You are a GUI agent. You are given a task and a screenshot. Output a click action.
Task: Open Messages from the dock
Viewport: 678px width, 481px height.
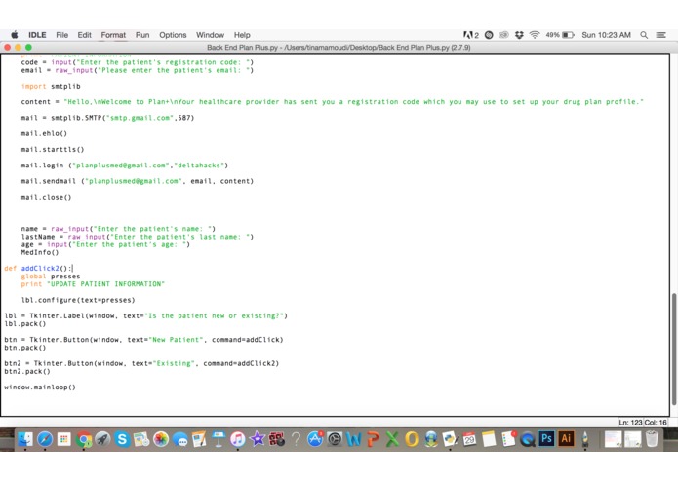pos(180,439)
